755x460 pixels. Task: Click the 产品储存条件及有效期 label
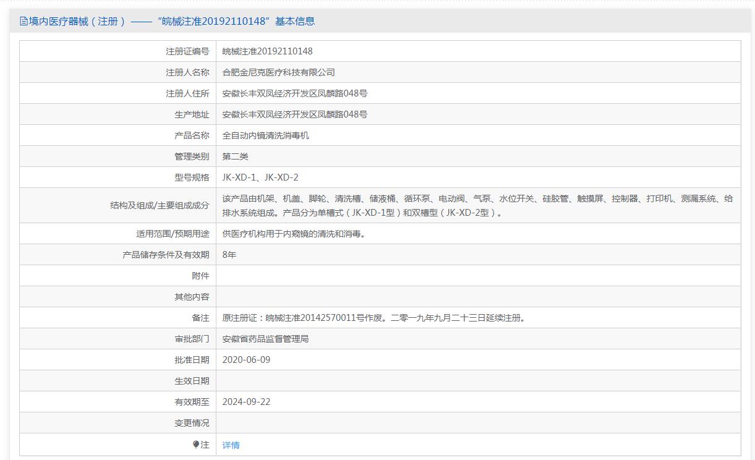166,255
